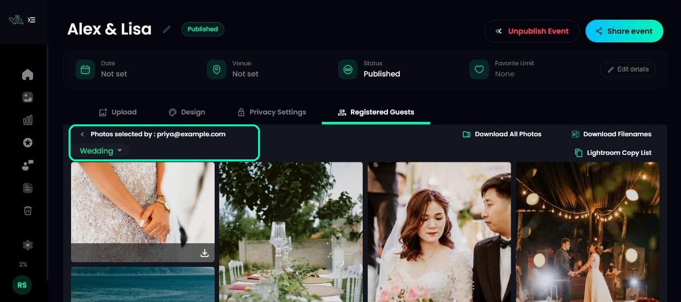Click the calendar Date icon
This screenshot has height=302, width=681.
tap(85, 70)
